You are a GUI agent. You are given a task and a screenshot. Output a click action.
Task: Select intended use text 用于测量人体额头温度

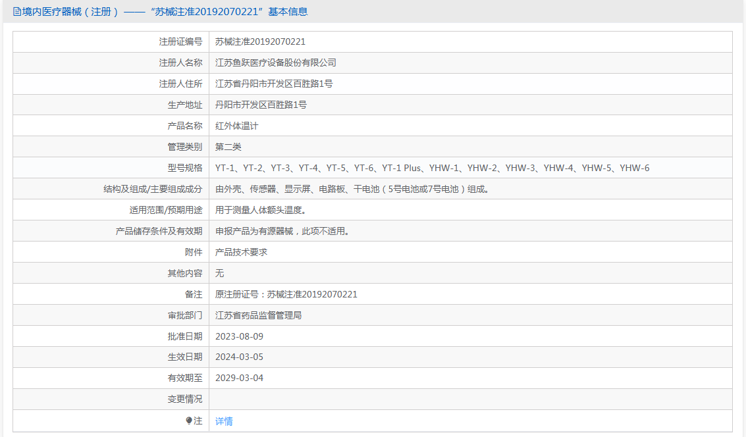pos(261,210)
